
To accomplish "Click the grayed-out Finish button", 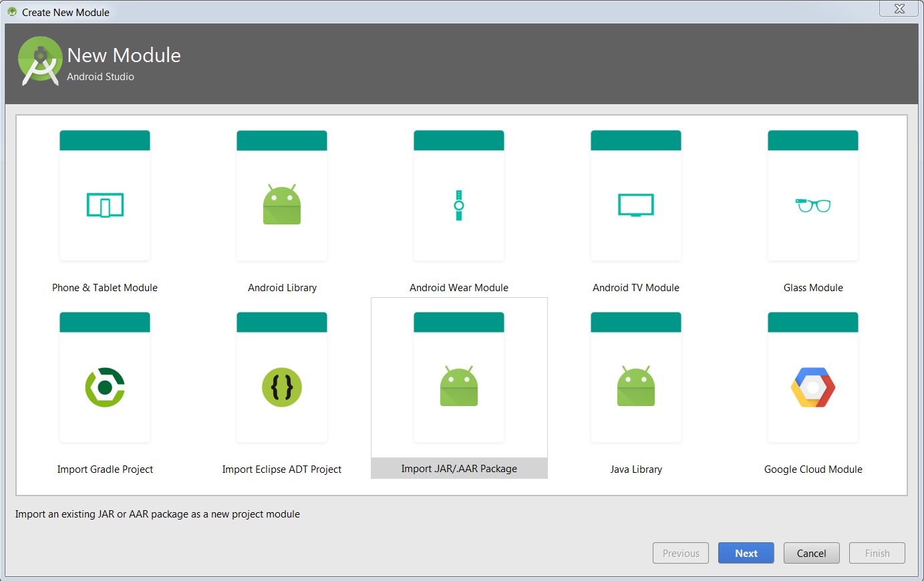I will 877,553.
